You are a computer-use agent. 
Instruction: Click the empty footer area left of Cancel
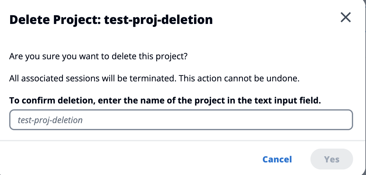pos(123,159)
